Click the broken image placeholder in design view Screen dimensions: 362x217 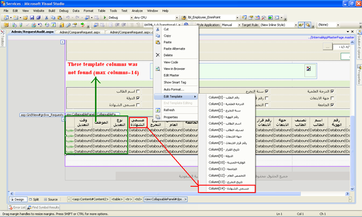308,68
